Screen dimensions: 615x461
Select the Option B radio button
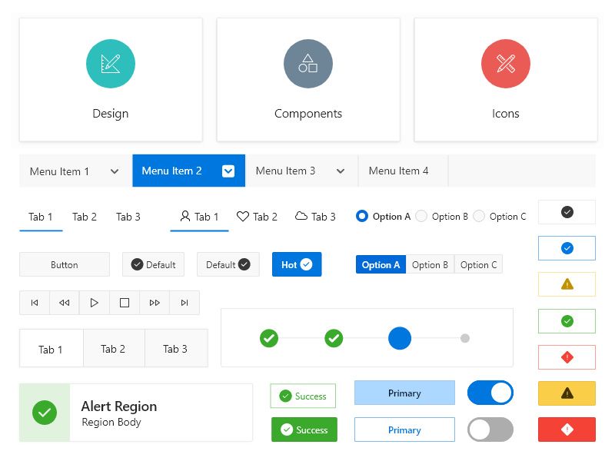[x=421, y=217]
